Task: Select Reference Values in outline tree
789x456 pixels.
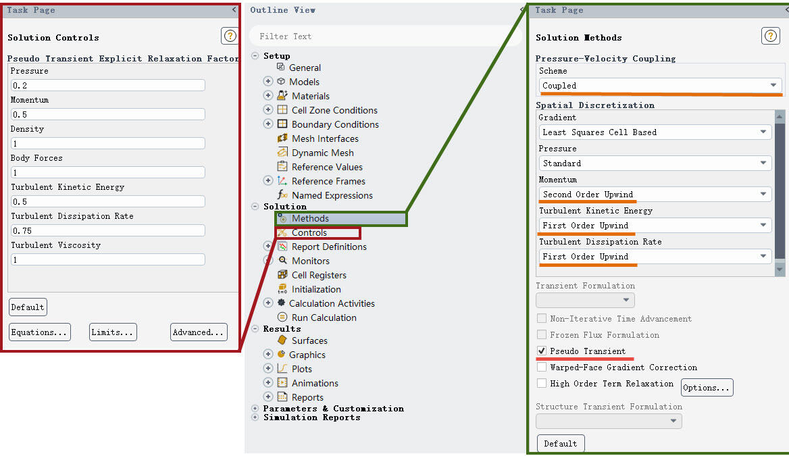Action: 327,167
